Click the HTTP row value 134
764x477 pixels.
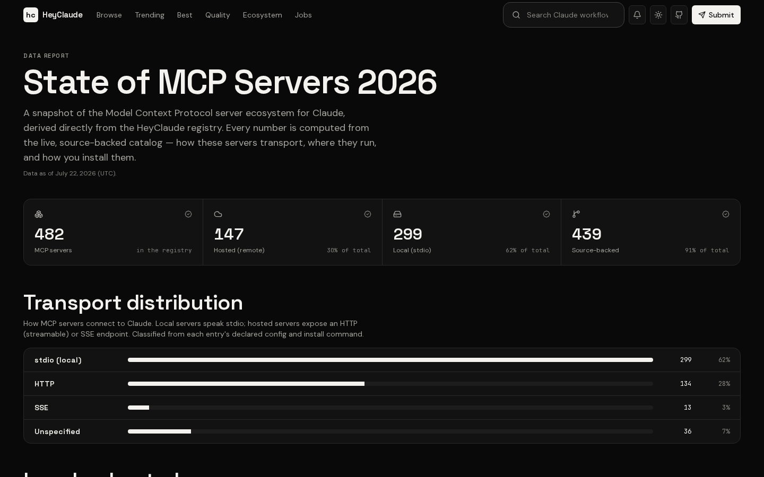(686, 384)
